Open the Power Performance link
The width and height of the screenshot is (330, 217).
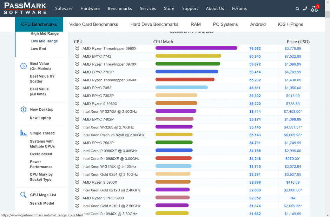point(41,164)
